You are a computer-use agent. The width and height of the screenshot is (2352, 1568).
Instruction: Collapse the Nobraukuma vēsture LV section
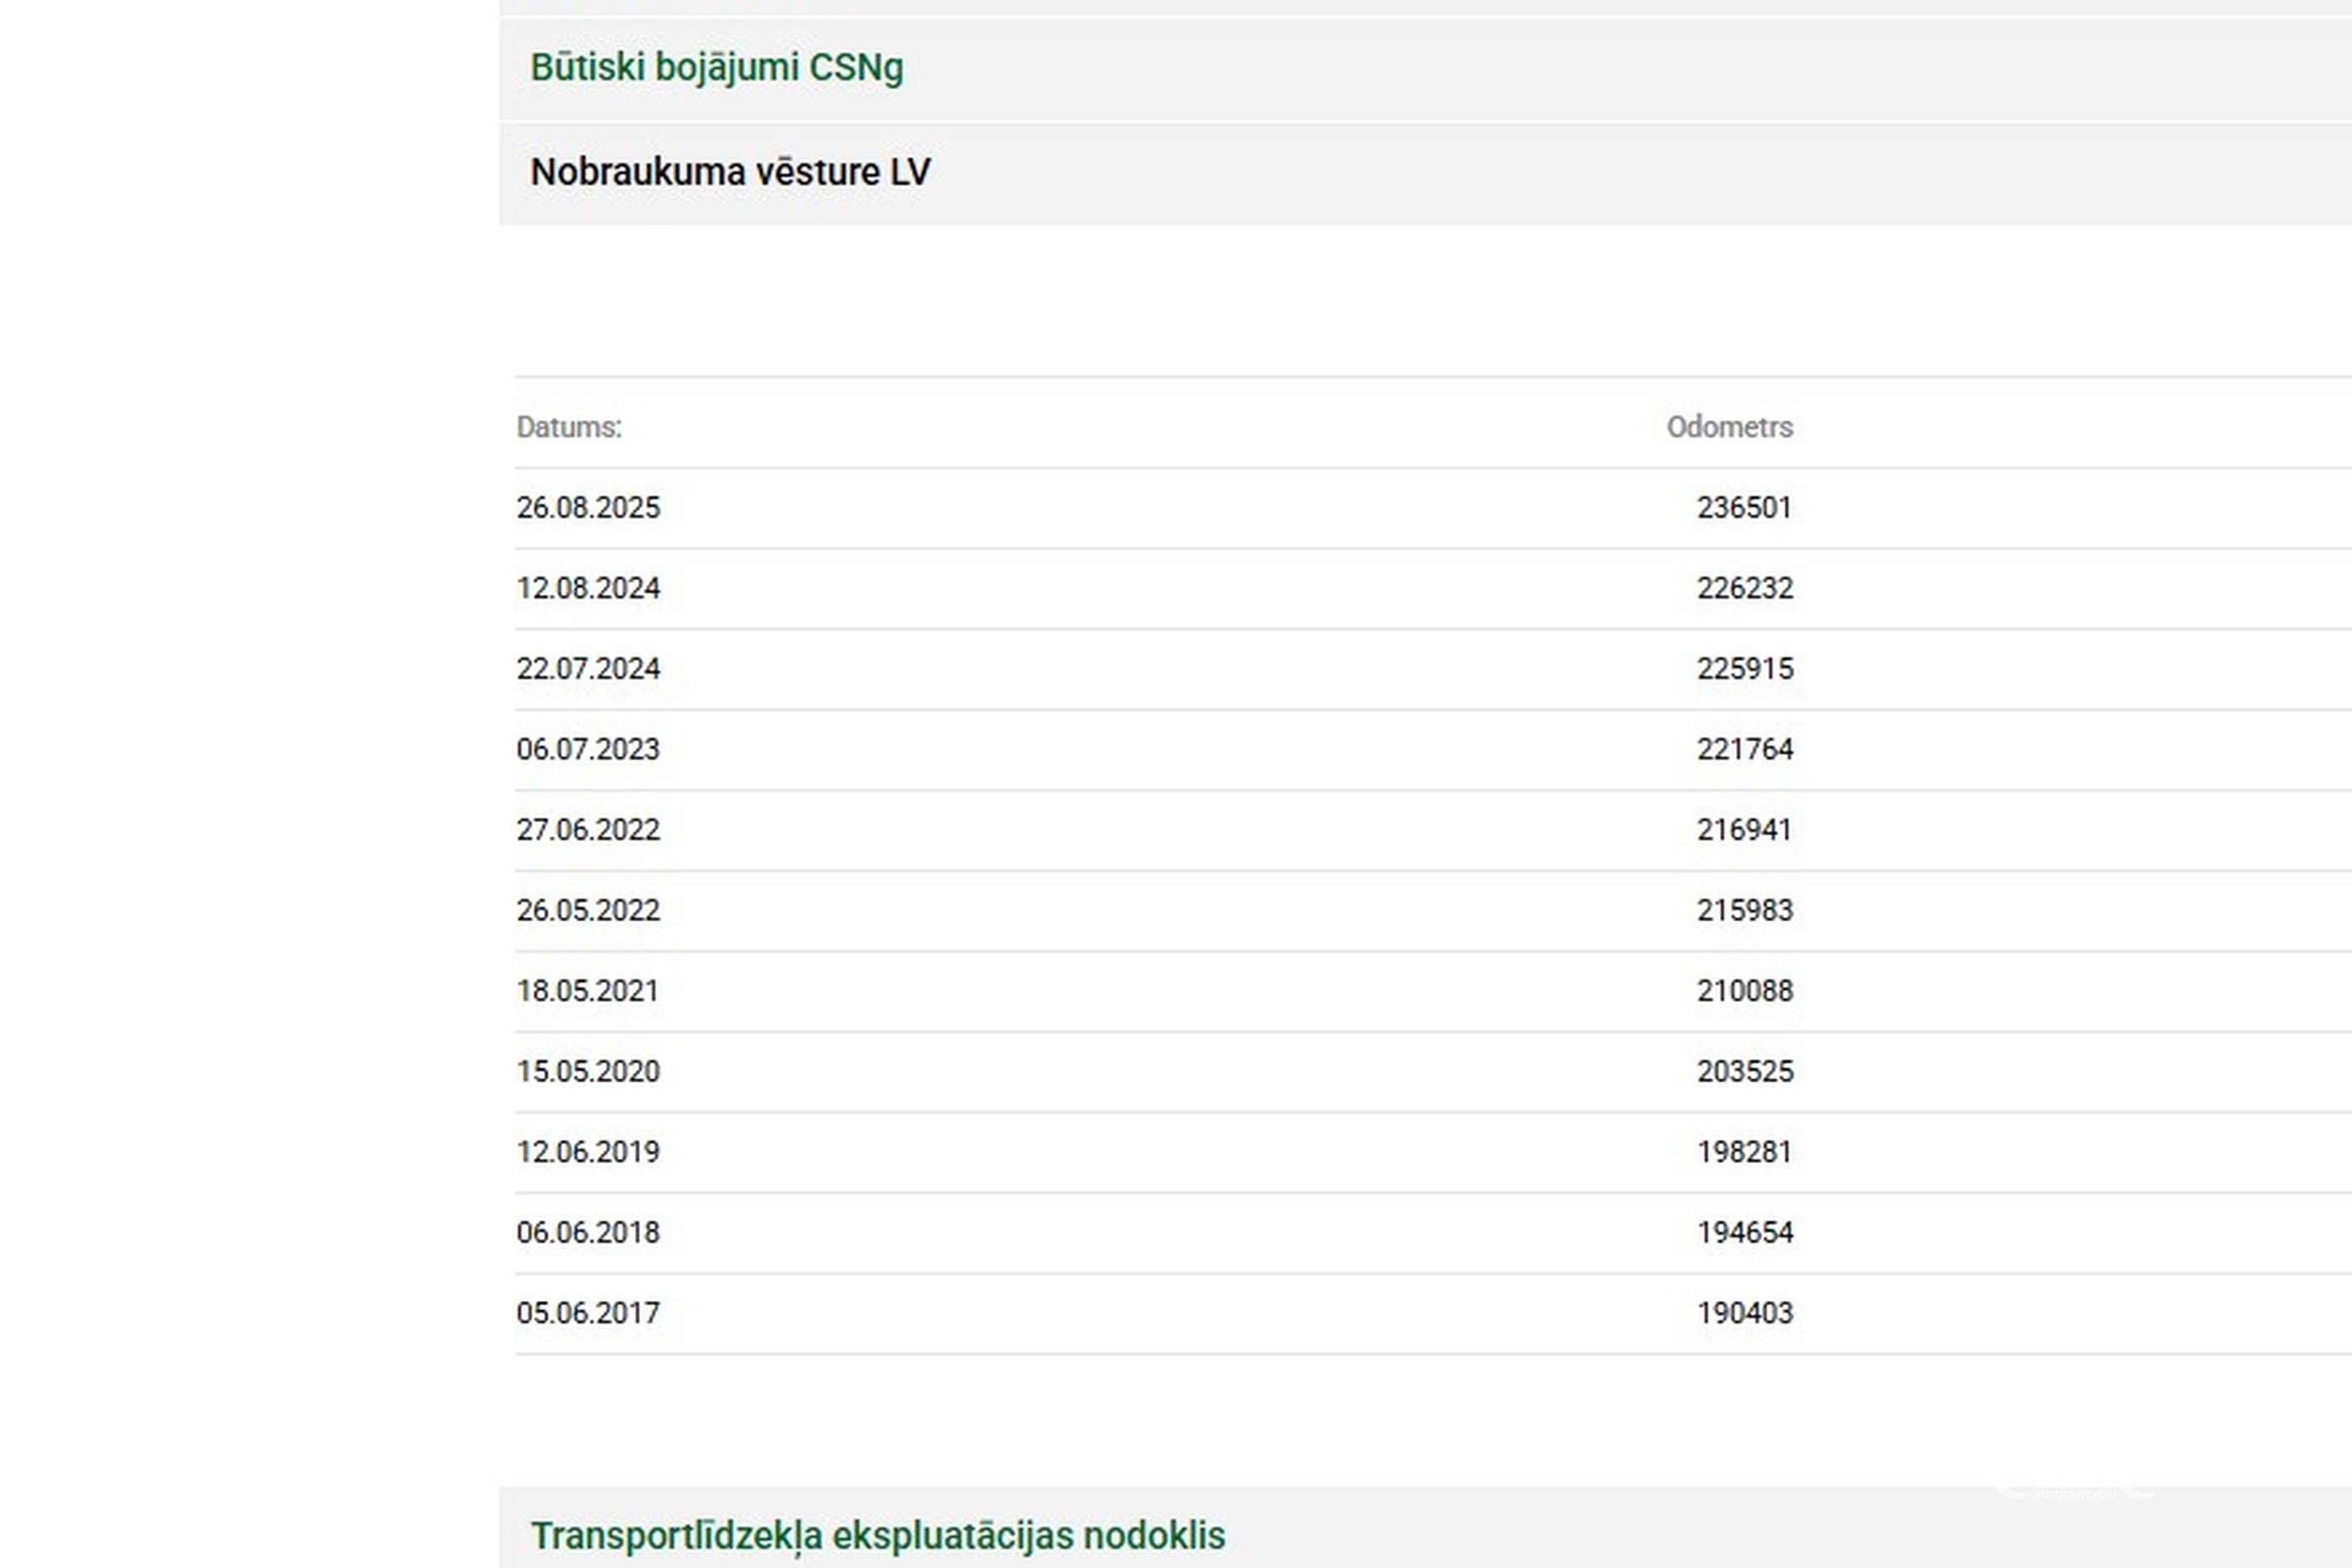730,172
